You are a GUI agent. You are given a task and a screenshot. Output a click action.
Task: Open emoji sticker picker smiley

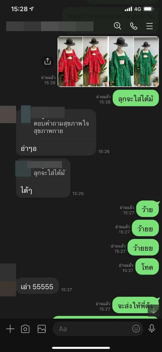136,329
